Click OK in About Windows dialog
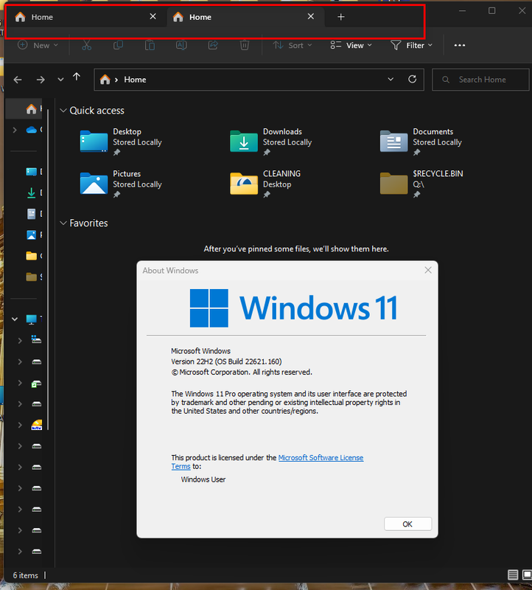The width and height of the screenshot is (532, 590). point(407,524)
